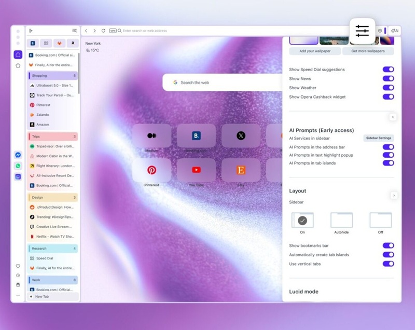415x330 pixels.
Task: Collapse the Trips tab island
Action: (x=52, y=136)
